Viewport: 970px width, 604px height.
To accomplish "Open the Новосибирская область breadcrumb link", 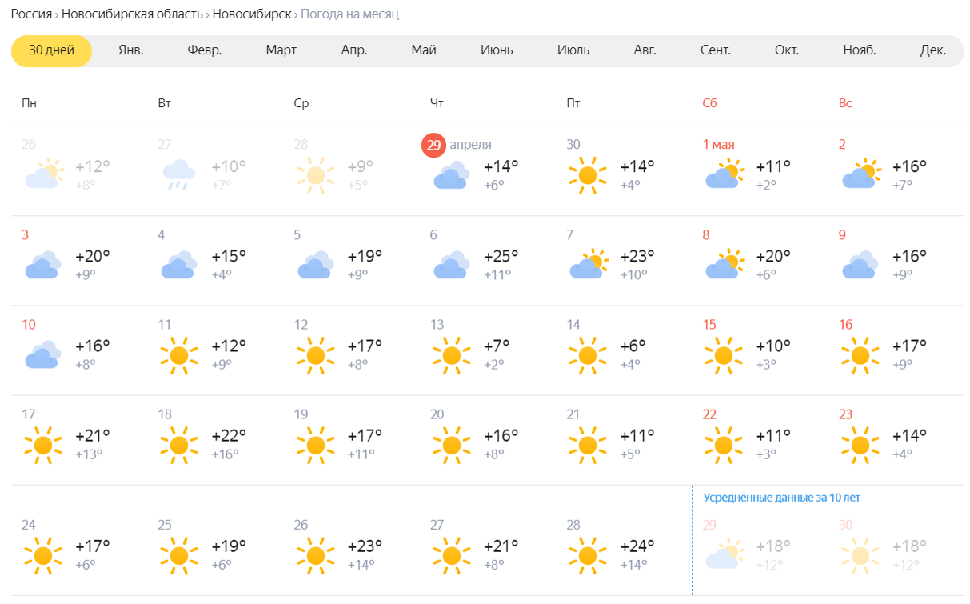I will 132,14.
